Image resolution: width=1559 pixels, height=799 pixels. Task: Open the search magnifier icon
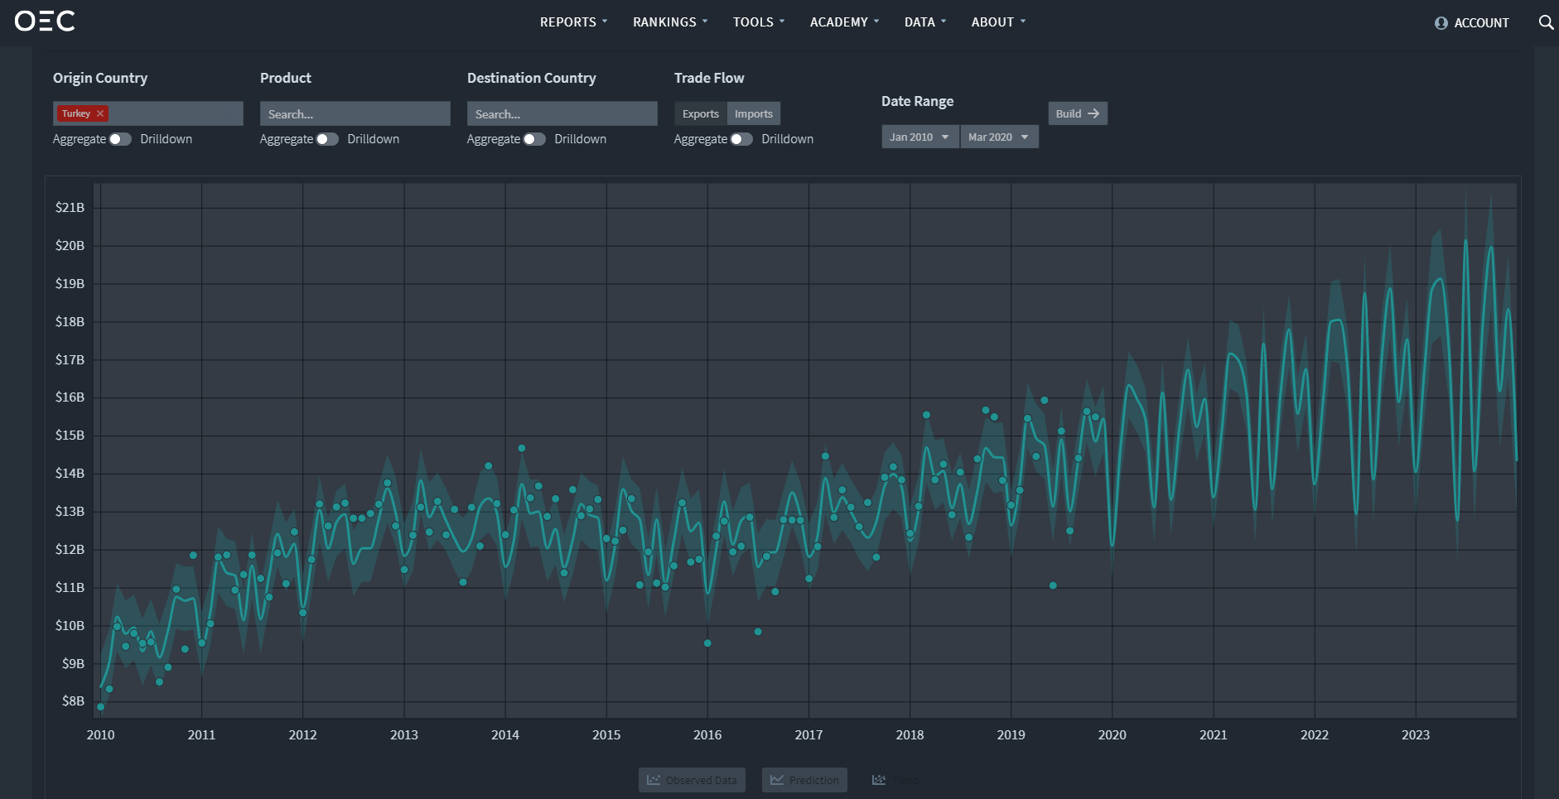click(x=1546, y=22)
